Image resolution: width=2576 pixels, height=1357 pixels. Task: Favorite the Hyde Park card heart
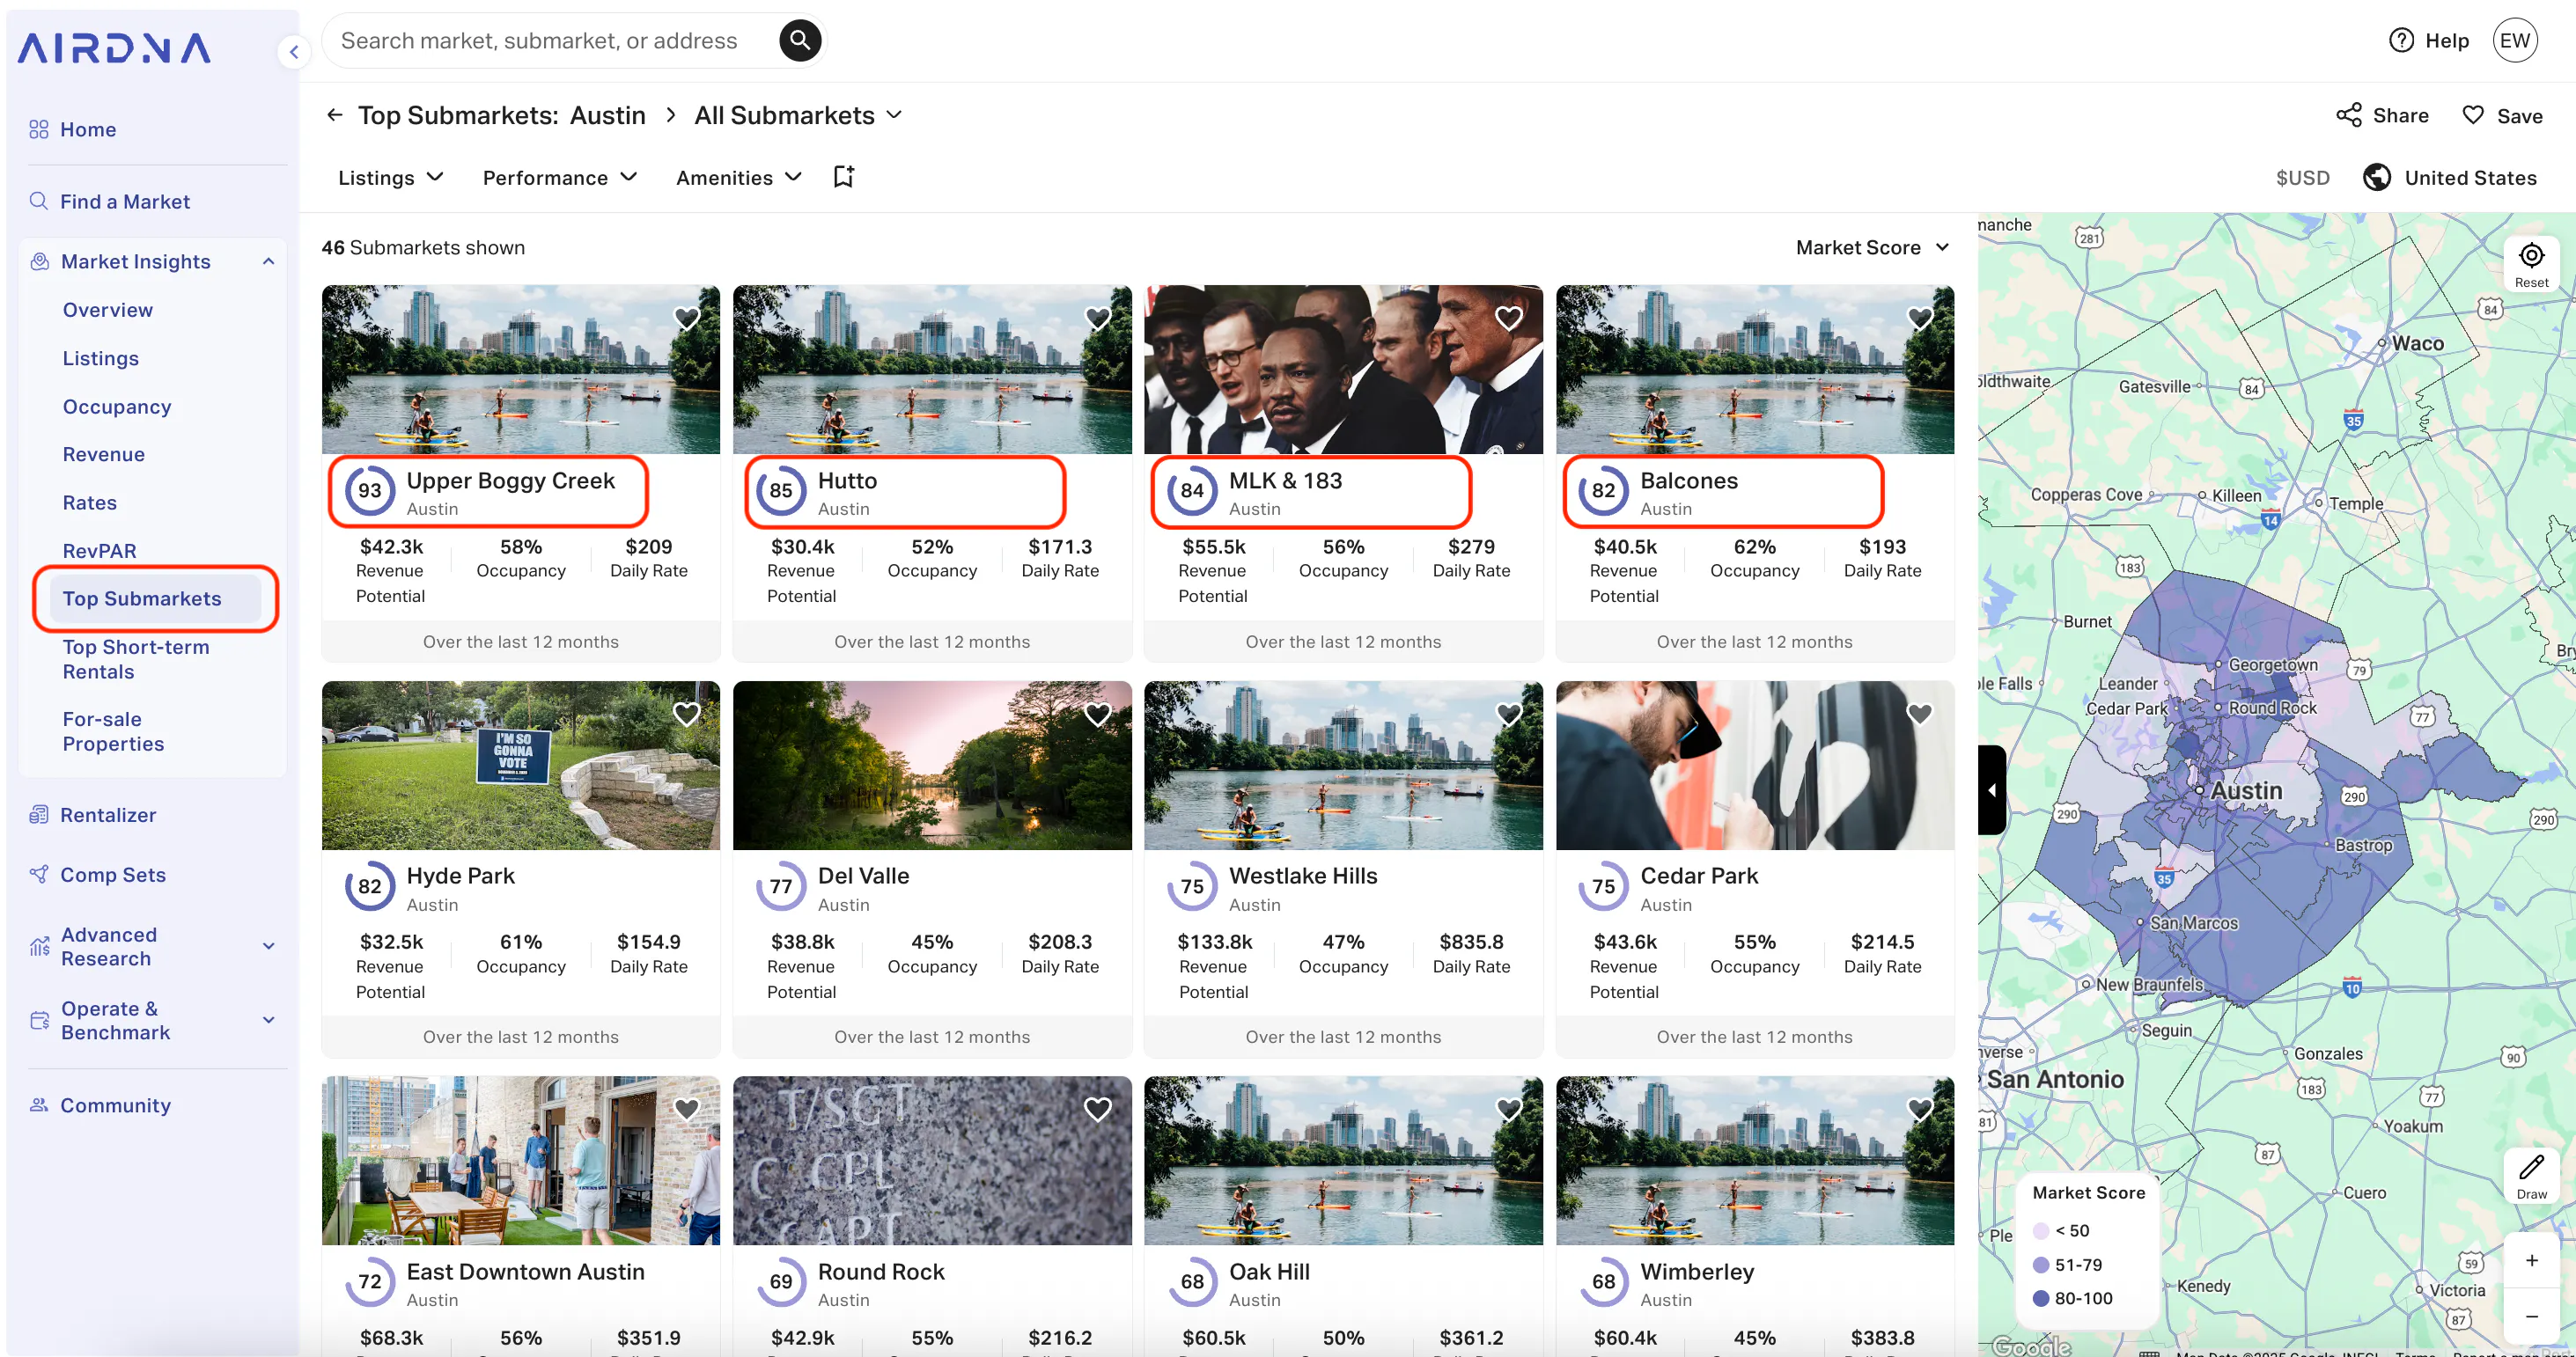coord(687,714)
